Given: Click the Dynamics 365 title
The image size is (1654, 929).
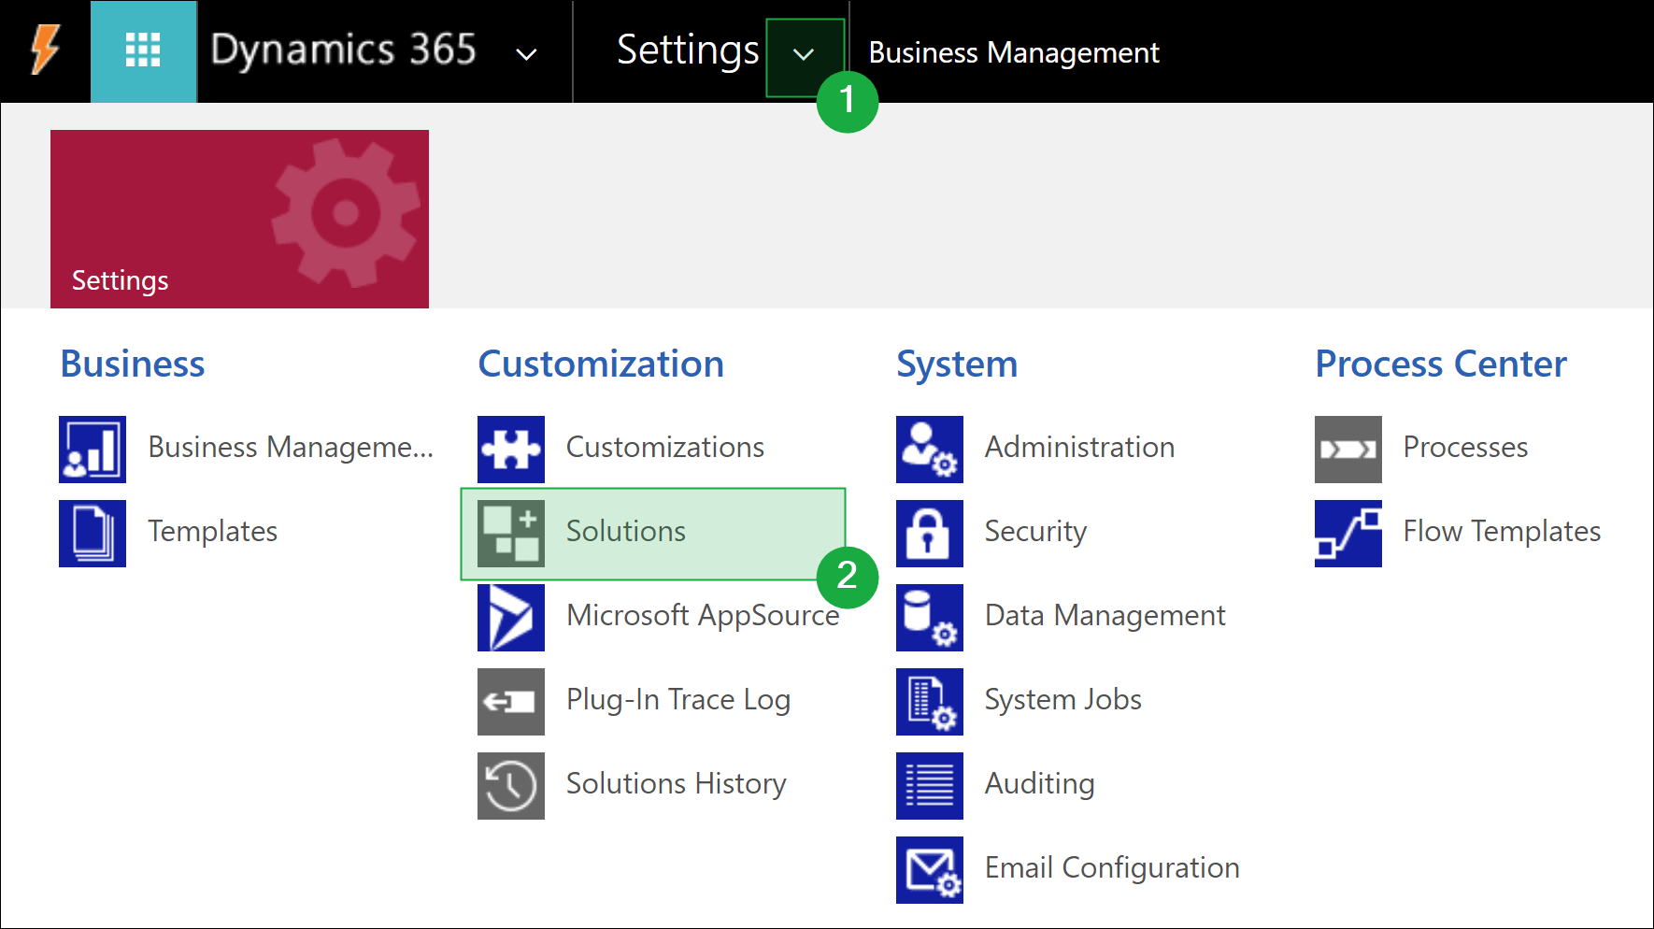Looking at the screenshot, I should click(x=343, y=50).
